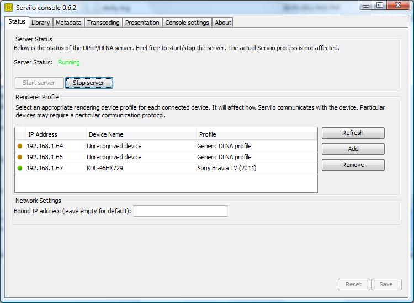
Task: Refresh the renderer device list
Action: click(353, 133)
